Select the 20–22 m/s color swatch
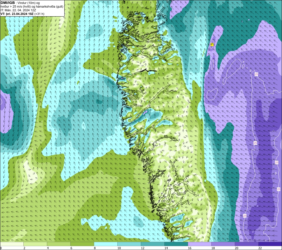Viewport: 282px width, 250px height. [246, 244]
